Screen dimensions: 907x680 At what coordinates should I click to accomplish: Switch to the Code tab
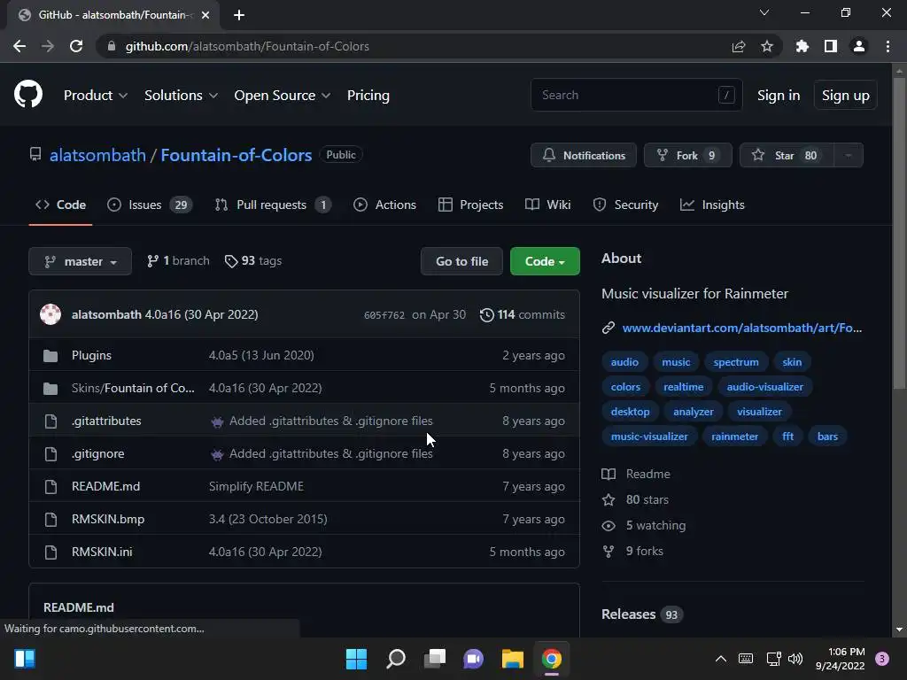[60, 205]
